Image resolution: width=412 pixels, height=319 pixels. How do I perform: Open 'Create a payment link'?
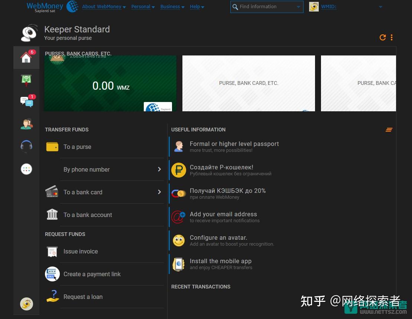tap(92, 274)
